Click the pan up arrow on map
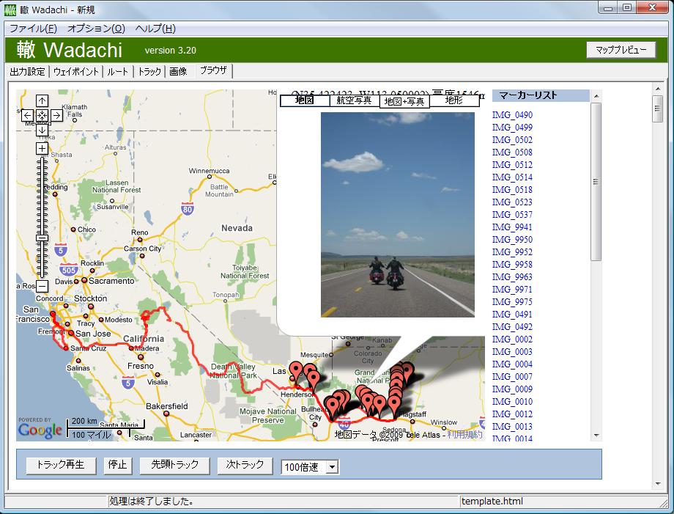Image resolution: width=674 pixels, height=514 pixels. [42, 100]
